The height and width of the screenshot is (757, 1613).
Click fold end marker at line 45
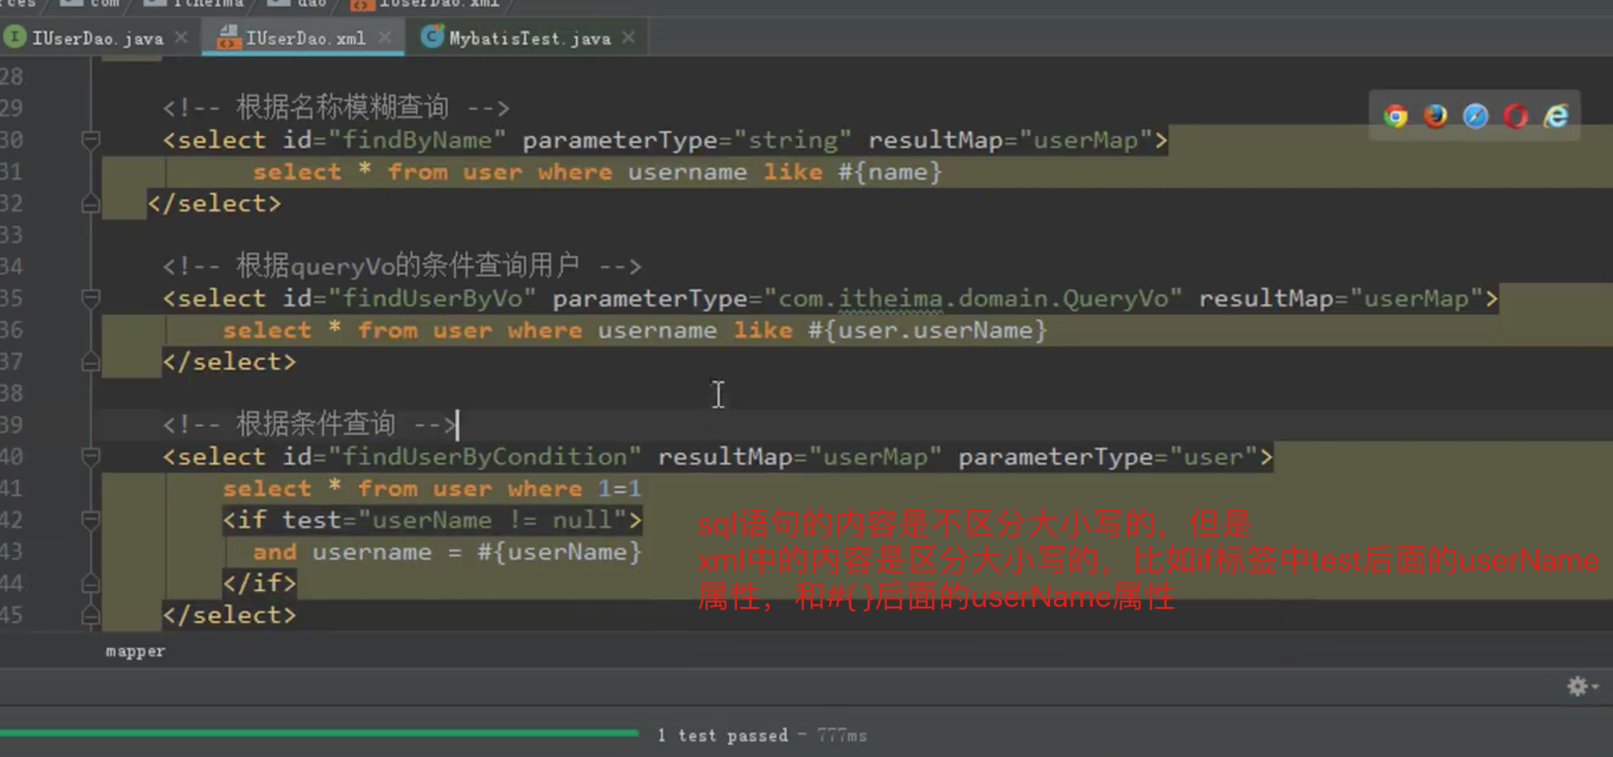[91, 615]
